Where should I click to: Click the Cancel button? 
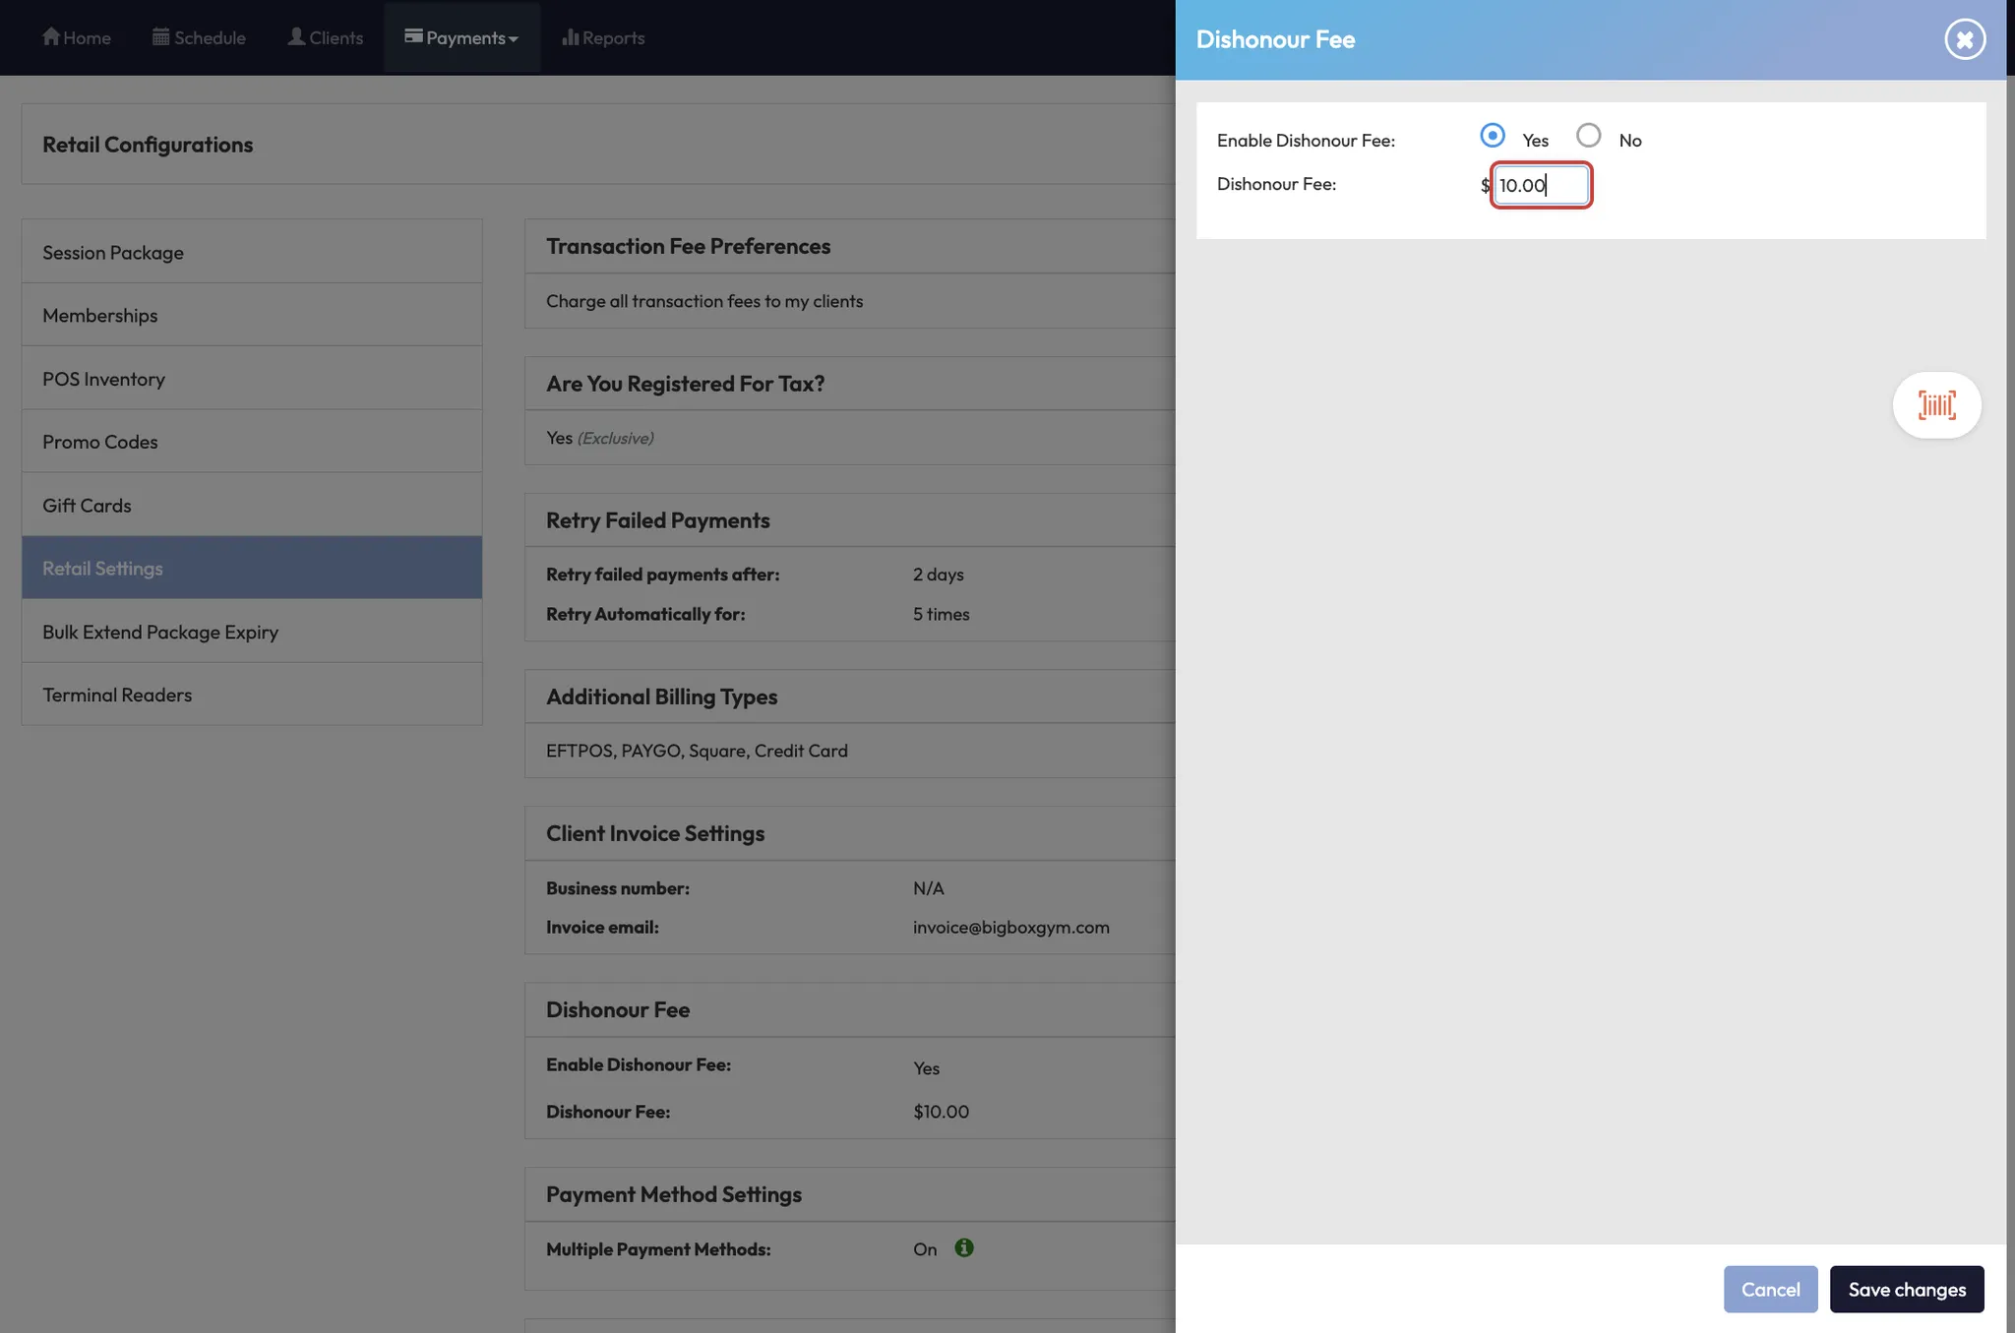[1770, 1289]
